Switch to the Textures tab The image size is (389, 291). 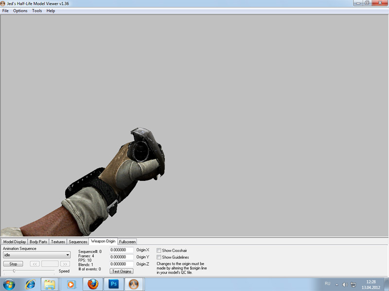(x=58, y=242)
